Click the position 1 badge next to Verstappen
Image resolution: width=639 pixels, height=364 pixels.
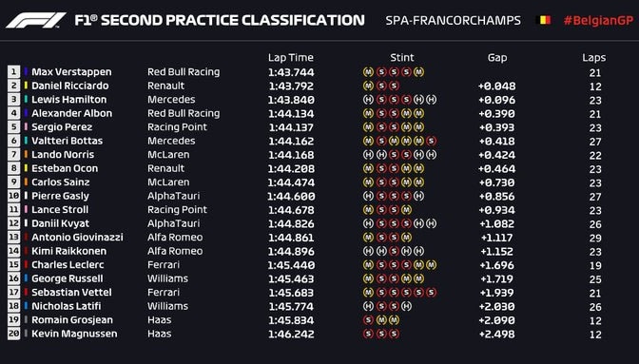point(13,72)
